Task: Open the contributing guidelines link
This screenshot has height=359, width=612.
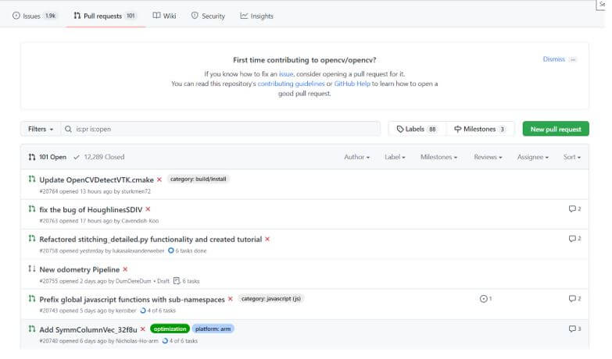Action: [291, 84]
